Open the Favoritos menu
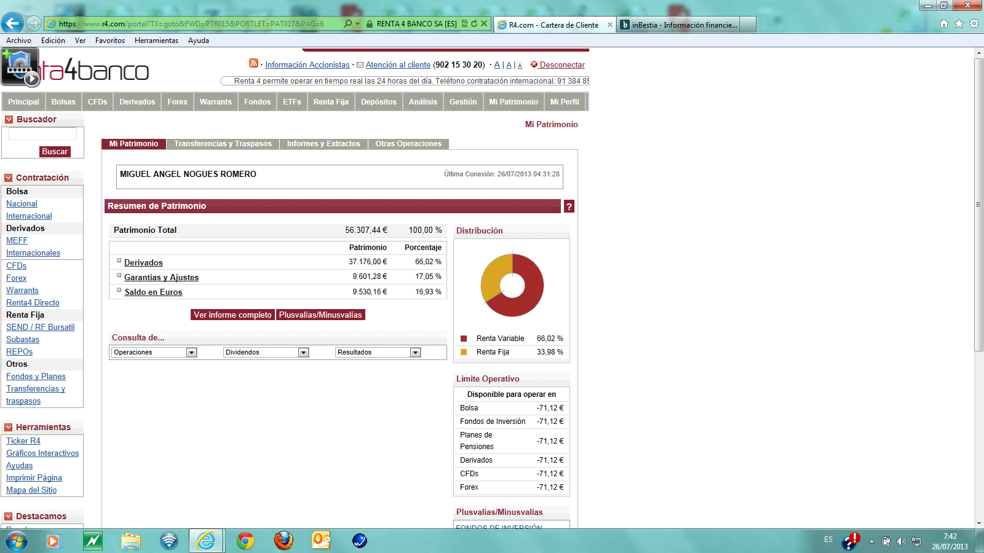Viewport: 984px width, 553px height. click(x=109, y=41)
